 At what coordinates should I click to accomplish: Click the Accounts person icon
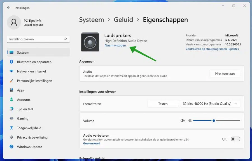[11, 100]
